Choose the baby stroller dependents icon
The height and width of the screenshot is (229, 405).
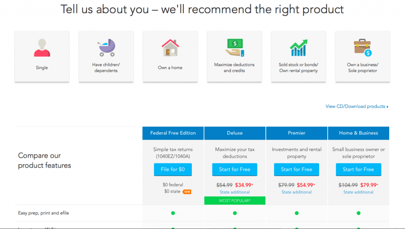pos(106,47)
